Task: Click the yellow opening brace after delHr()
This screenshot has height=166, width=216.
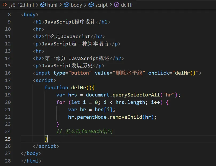Action: pos(93,88)
